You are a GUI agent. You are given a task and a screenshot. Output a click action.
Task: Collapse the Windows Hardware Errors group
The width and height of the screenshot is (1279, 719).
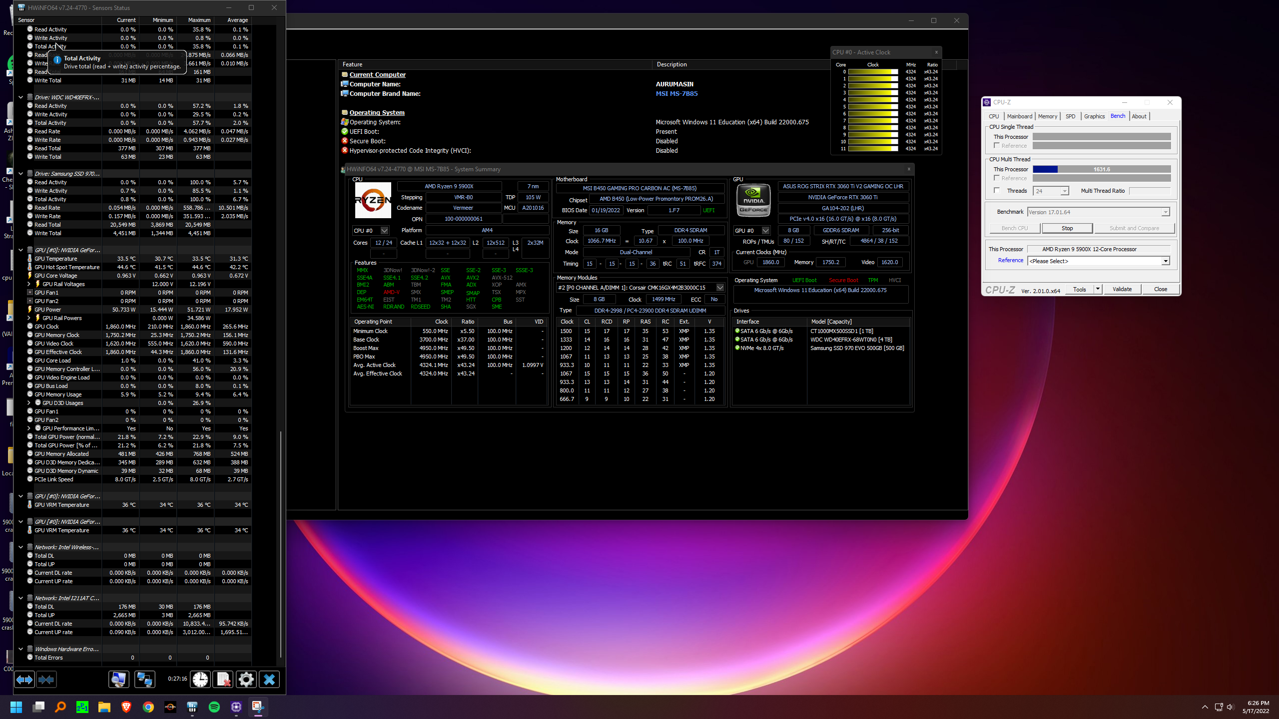pos(20,649)
